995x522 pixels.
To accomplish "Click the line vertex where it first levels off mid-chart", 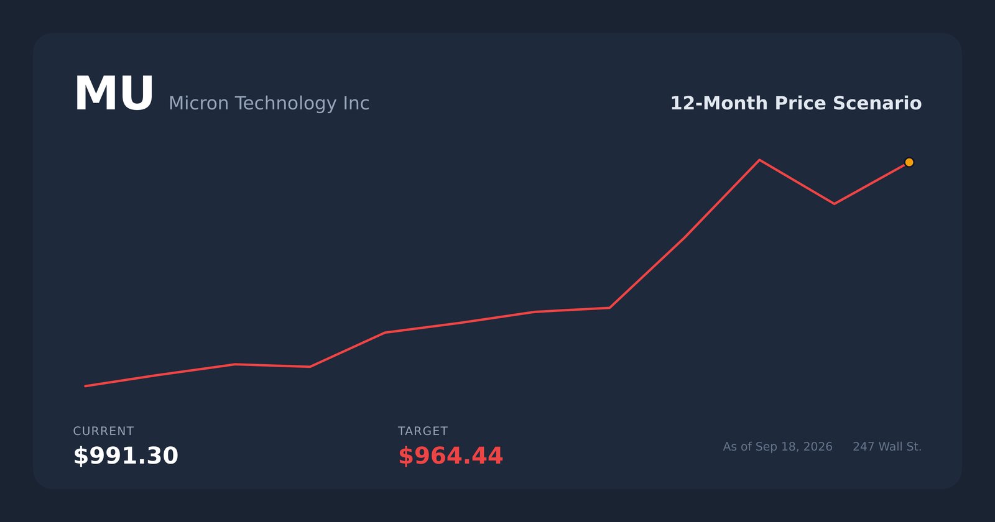I will 385,332.
